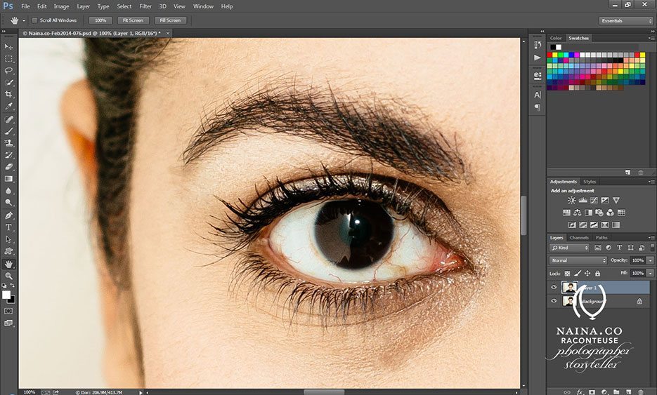The image size is (657, 395).
Task: Open the collapsed Paragraph panel icon
Action: point(538,107)
